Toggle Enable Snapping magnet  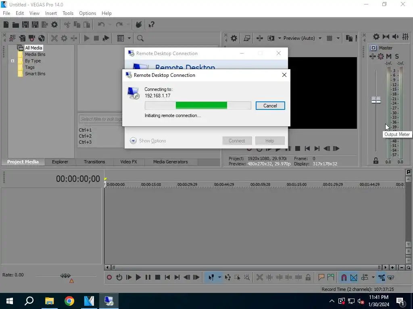[x=344, y=278]
